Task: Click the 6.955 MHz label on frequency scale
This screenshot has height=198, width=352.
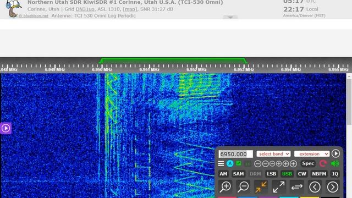Action: click(x=338, y=70)
